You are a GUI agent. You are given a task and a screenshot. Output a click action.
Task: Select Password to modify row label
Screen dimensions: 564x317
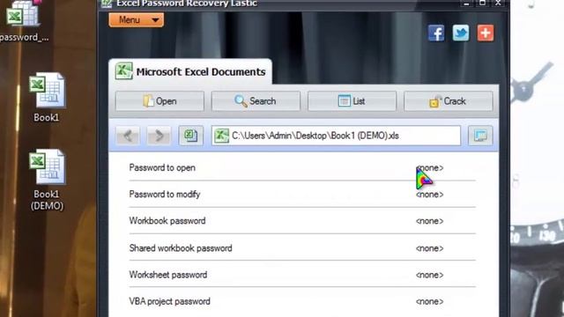pyautogui.click(x=165, y=195)
